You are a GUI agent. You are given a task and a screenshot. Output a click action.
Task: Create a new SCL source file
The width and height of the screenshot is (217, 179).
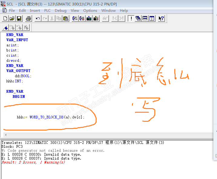click(x=5, y=18)
